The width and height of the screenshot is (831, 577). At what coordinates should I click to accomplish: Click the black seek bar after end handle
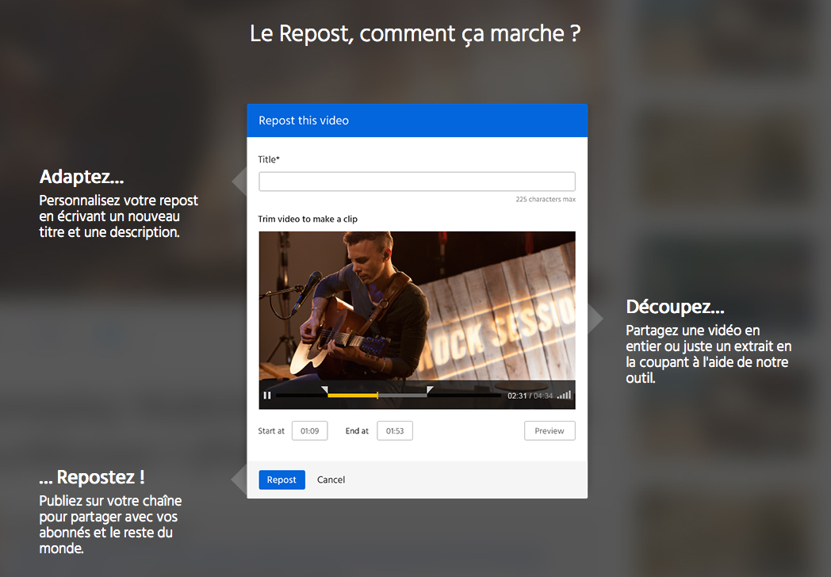[467, 395]
